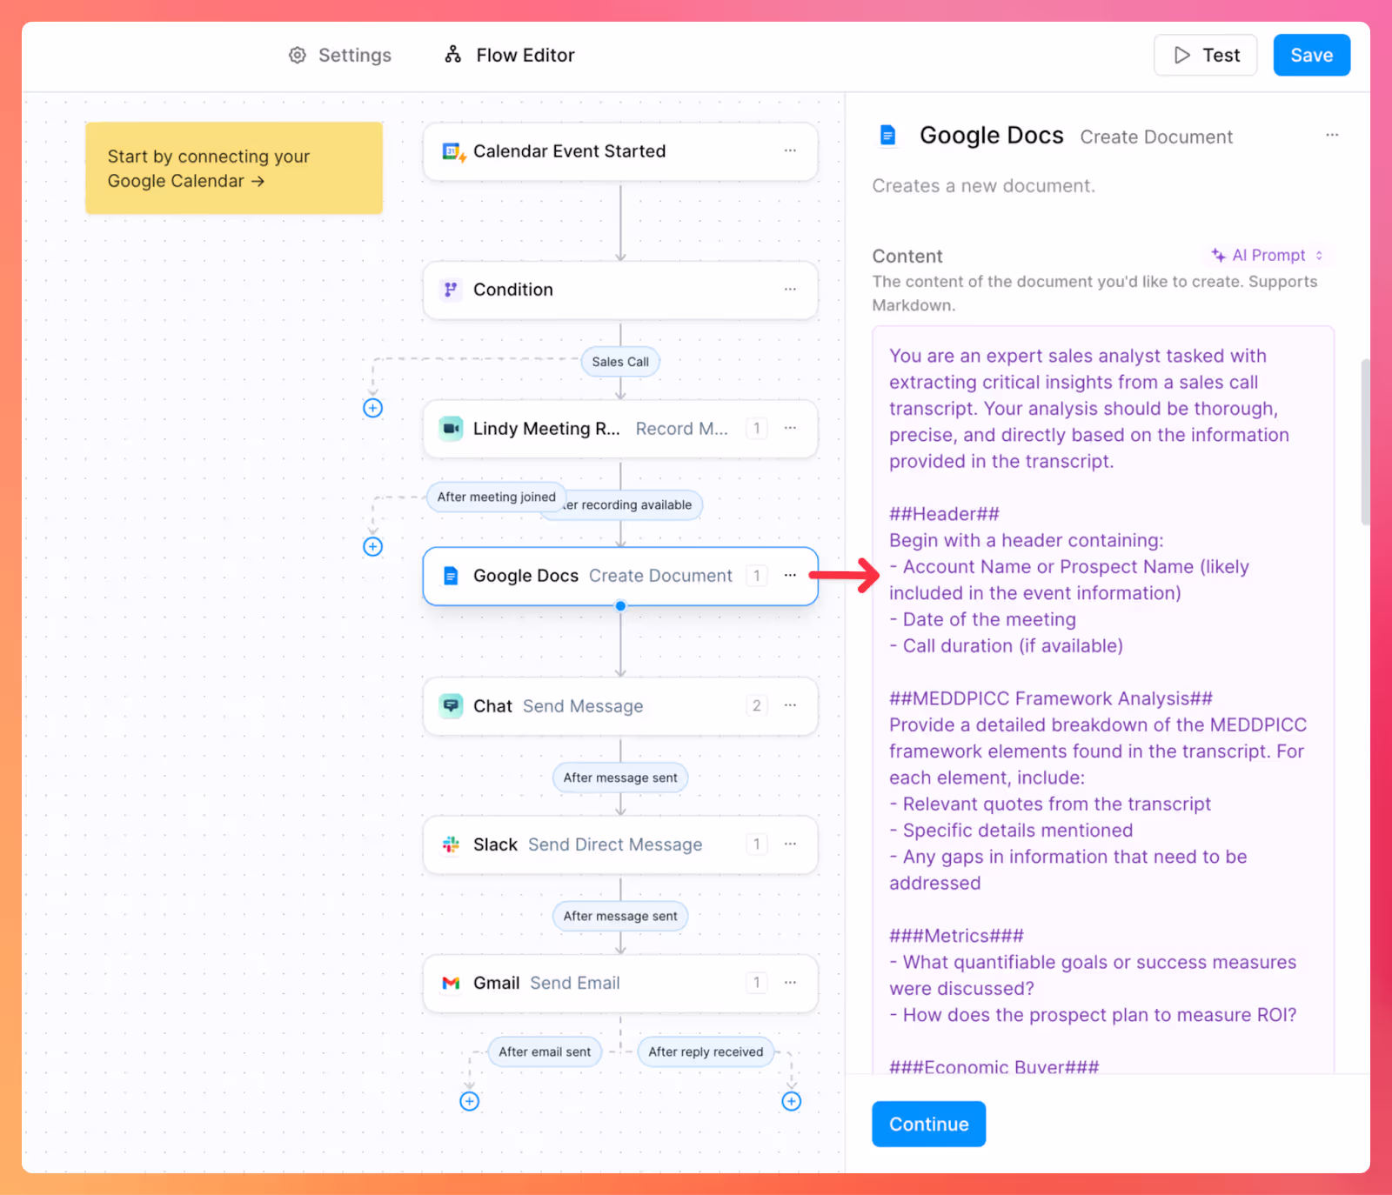Image resolution: width=1392 pixels, height=1195 pixels.
Task: Add a step after meeting joined branch
Action: [372, 546]
